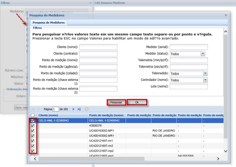Confirm selection with the Ok button
236x167 pixels.
pos(137,103)
